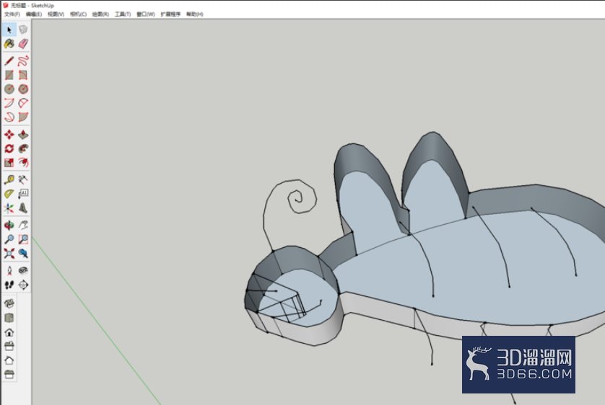Image resolution: width=605 pixels, height=405 pixels.
Task: Select the Eraser tool
Action: 23,44
